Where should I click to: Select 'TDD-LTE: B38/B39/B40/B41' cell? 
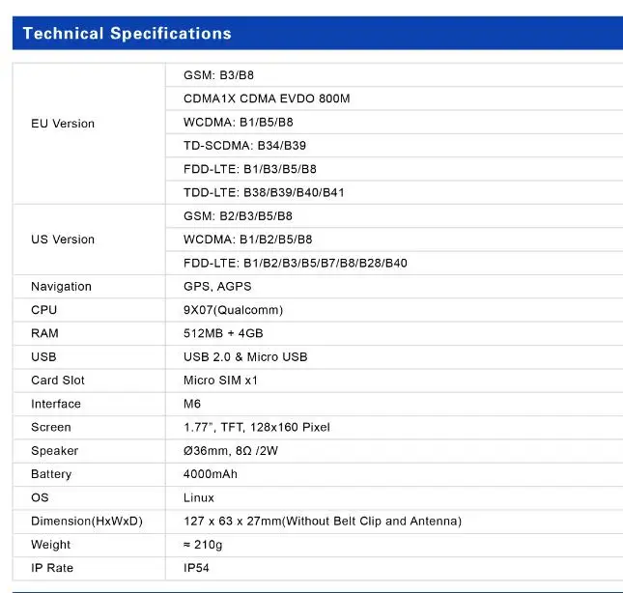(264, 192)
